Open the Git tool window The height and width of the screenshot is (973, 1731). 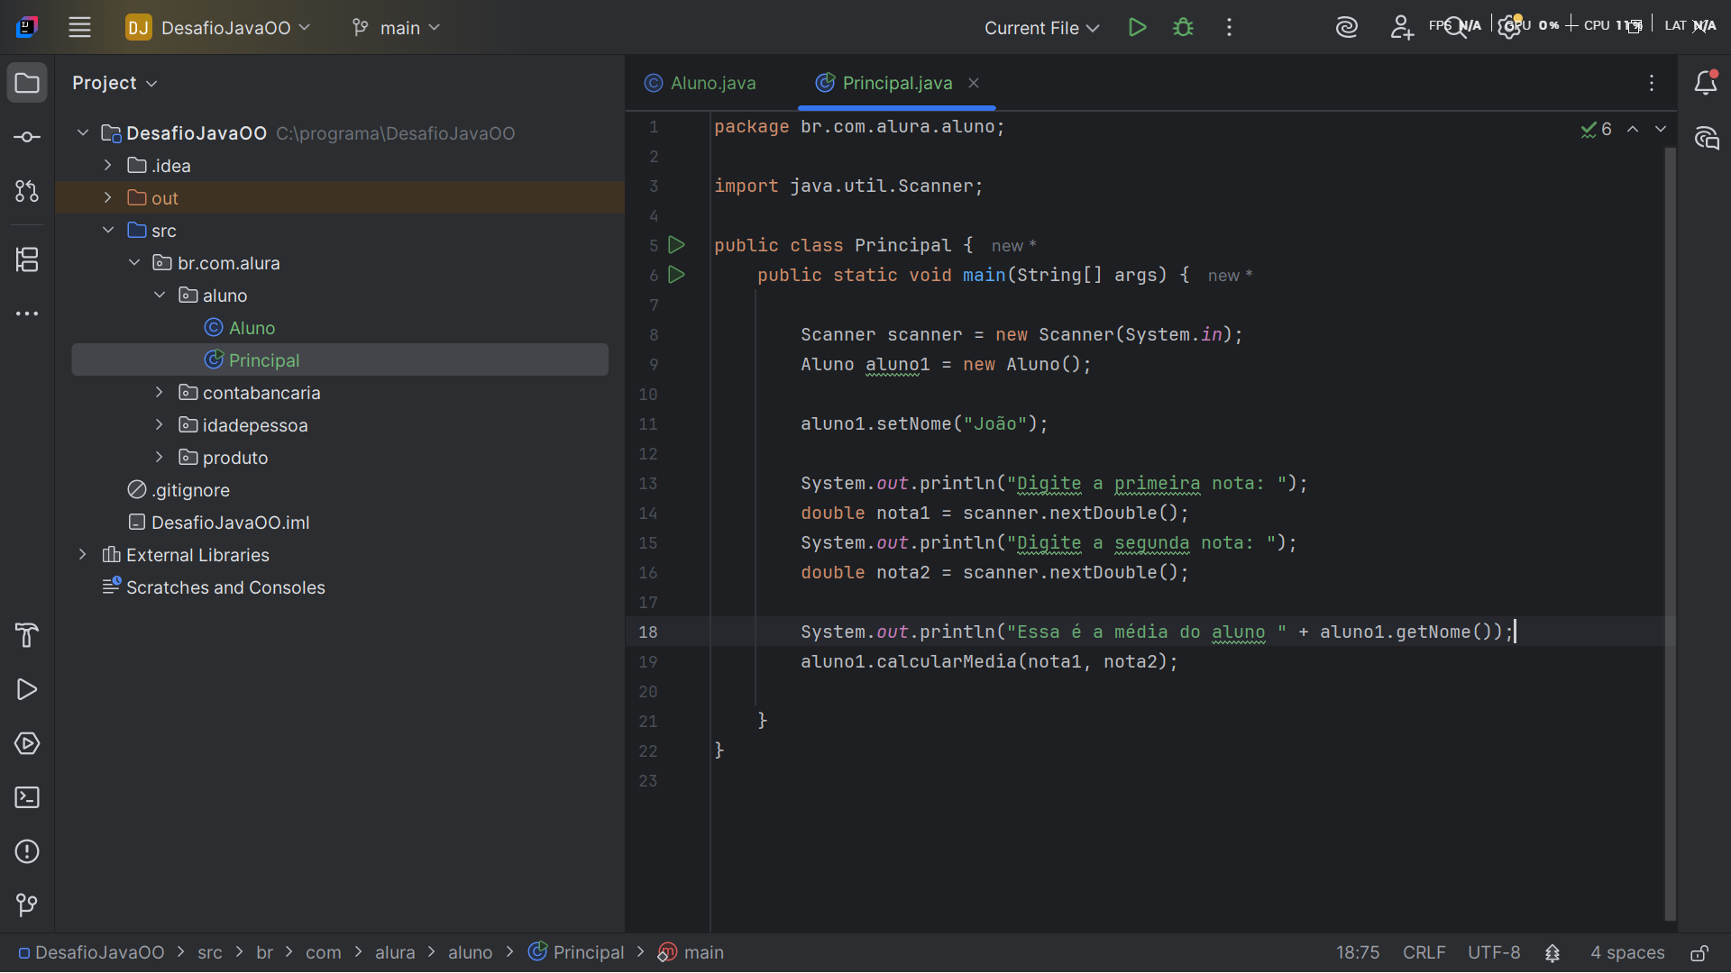click(x=27, y=905)
